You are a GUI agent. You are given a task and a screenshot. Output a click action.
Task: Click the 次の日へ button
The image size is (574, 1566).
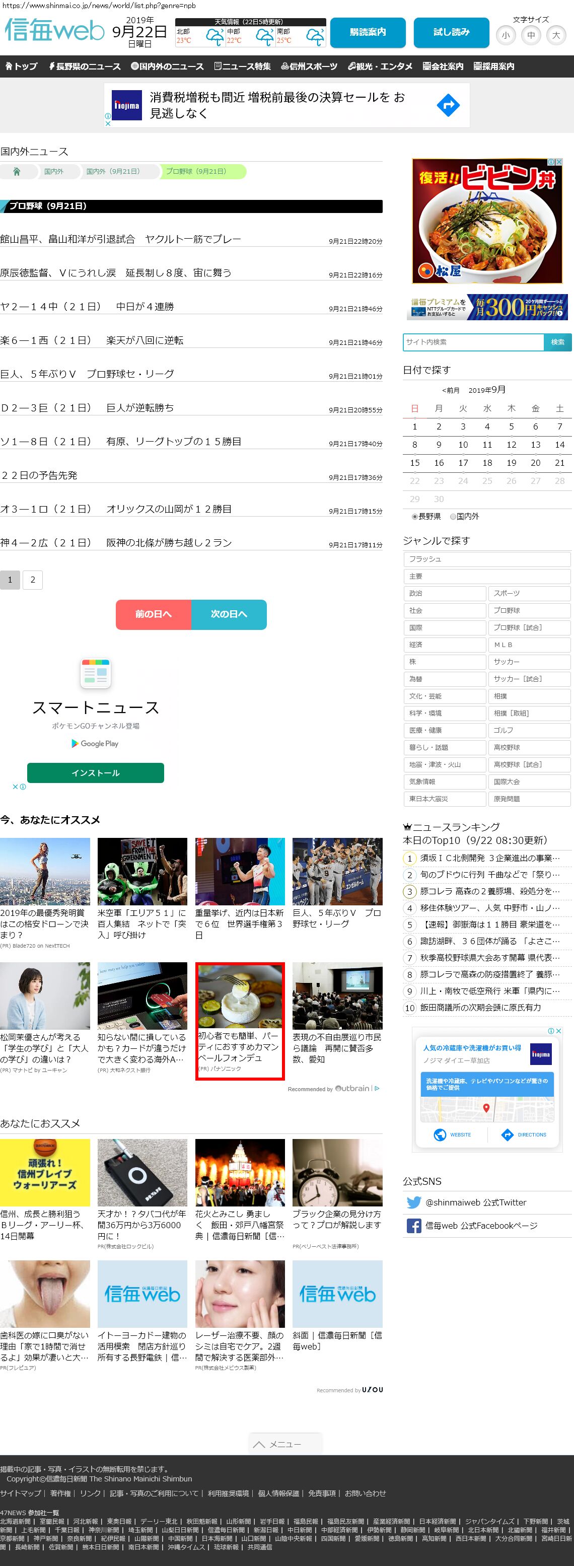(229, 614)
